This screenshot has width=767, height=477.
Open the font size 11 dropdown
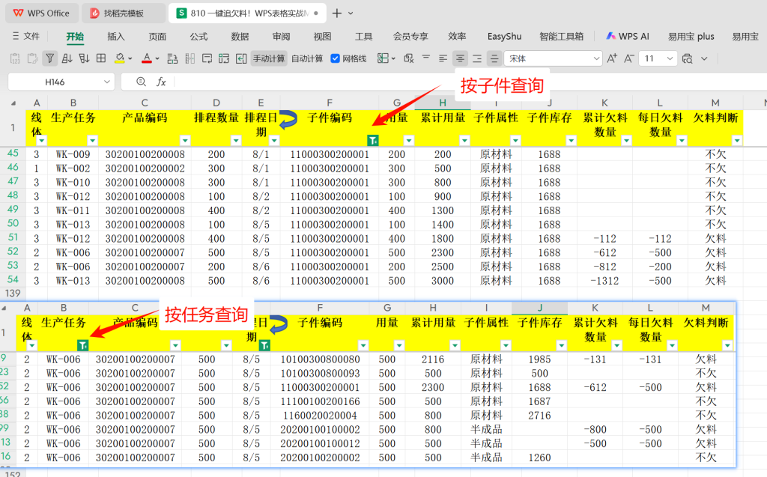tap(670, 58)
